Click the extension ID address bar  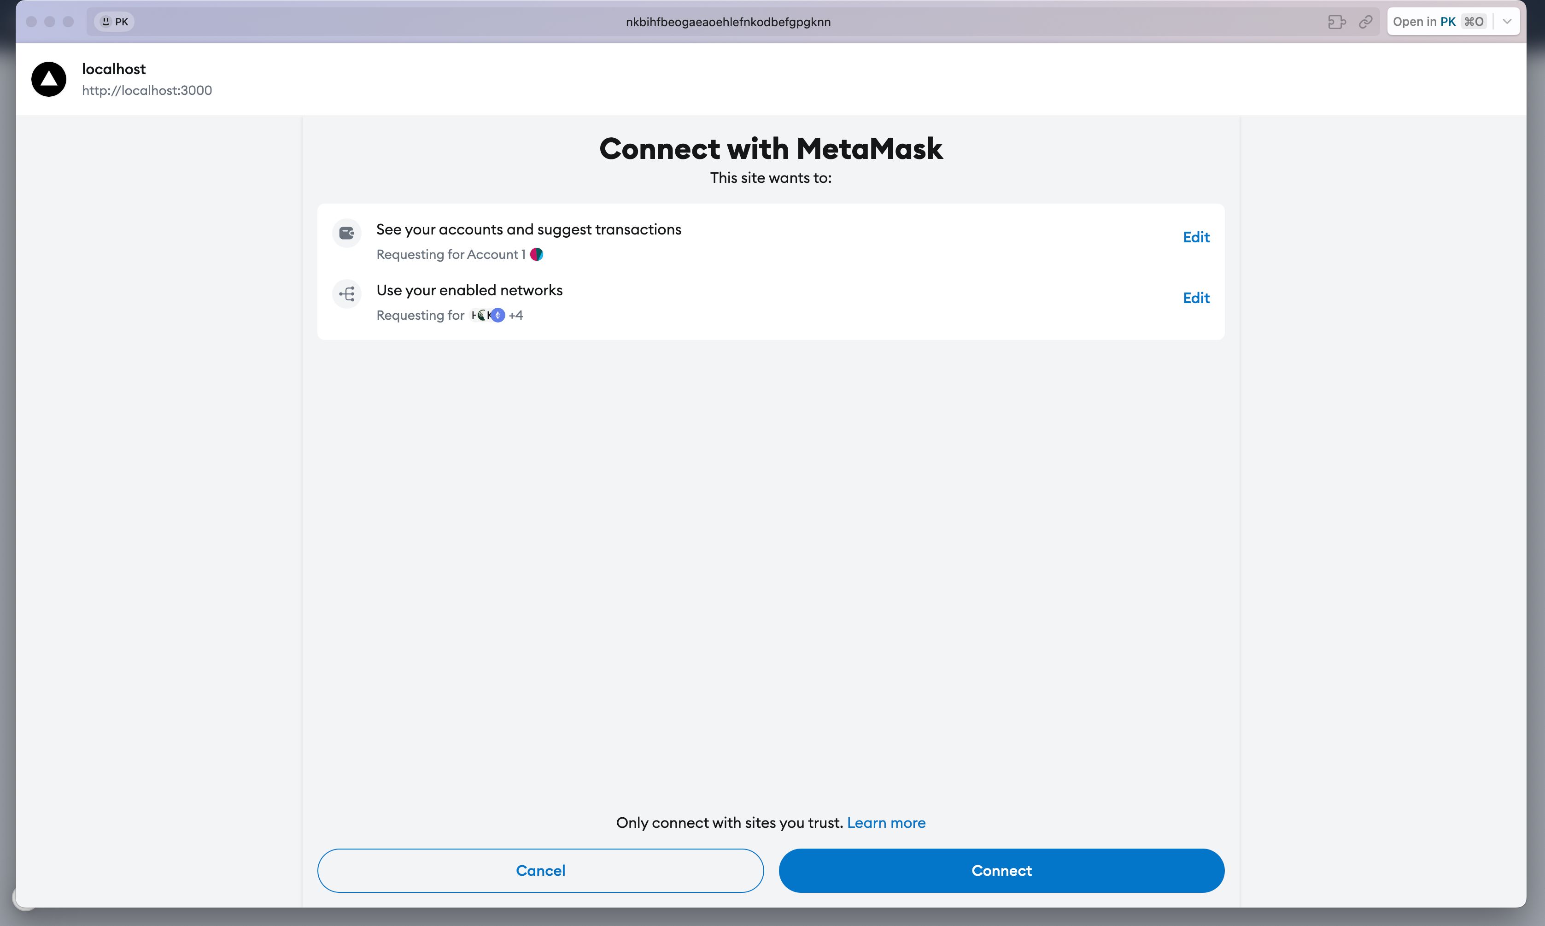(x=728, y=22)
